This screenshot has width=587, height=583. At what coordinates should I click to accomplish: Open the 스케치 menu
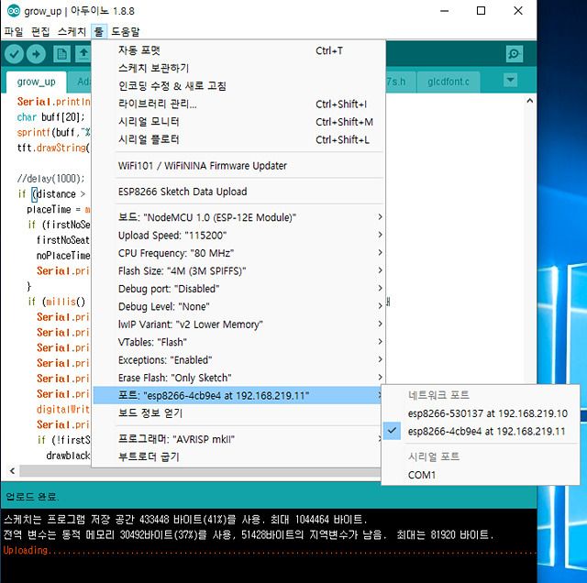pyautogui.click(x=72, y=31)
